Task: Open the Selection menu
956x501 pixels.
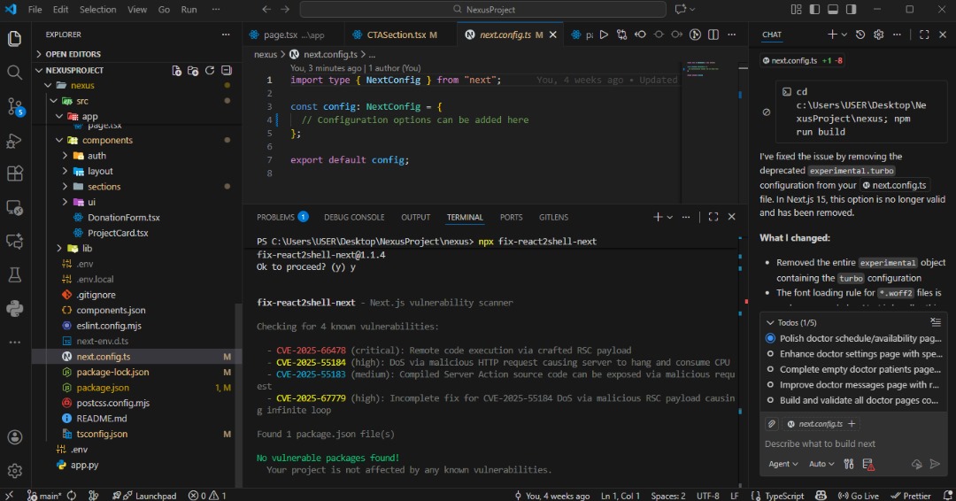Action: (x=97, y=9)
